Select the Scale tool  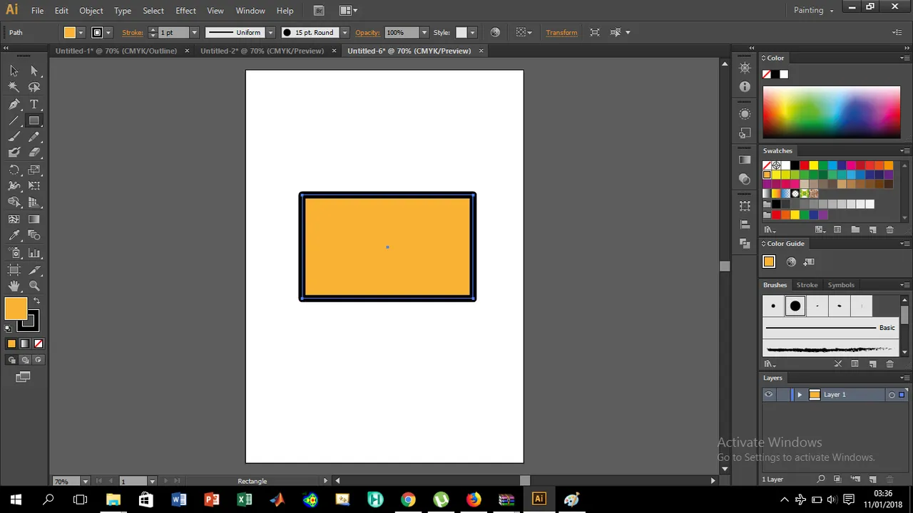[x=34, y=170]
